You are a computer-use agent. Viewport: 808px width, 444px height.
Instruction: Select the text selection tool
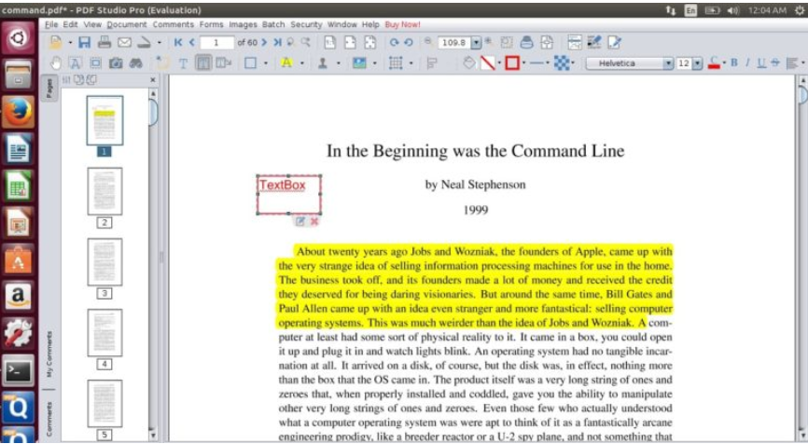[x=76, y=63]
